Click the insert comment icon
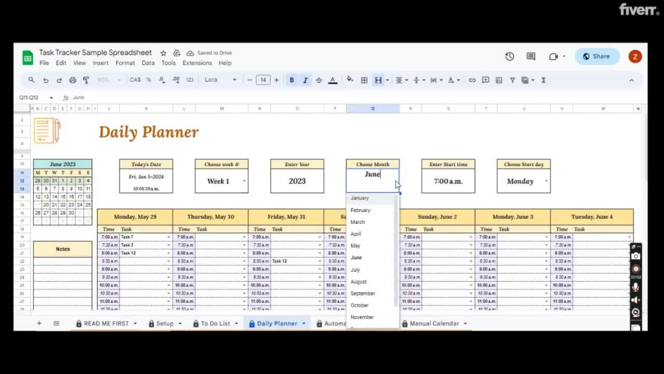Screen dimensions: 664x374 (486, 80)
